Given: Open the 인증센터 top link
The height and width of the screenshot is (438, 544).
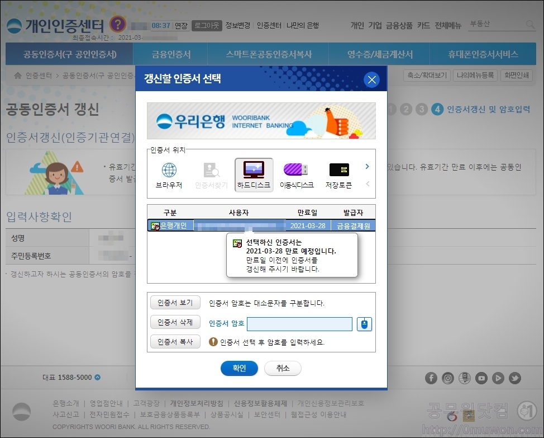Looking at the screenshot, I should 269,25.
